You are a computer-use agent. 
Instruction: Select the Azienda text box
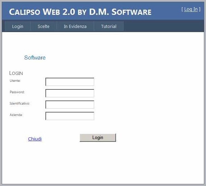pos(70,116)
